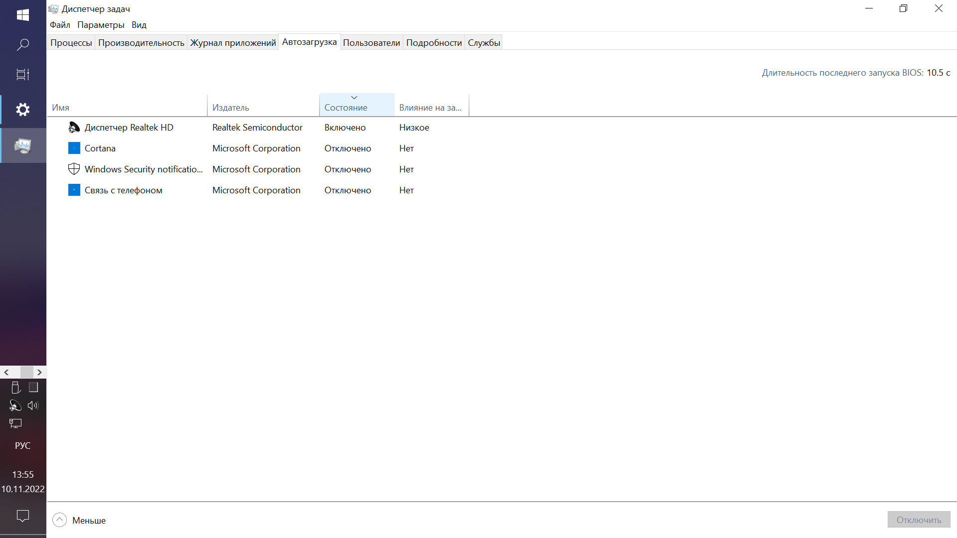Switch to the Процессы tab

(71, 43)
